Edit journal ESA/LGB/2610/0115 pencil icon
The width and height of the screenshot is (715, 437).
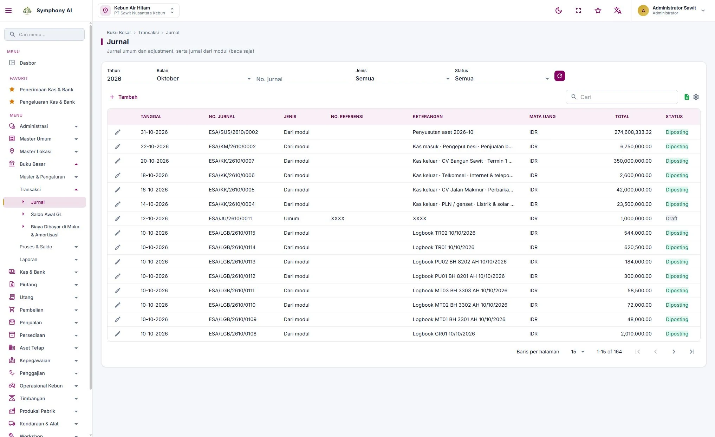[118, 233]
